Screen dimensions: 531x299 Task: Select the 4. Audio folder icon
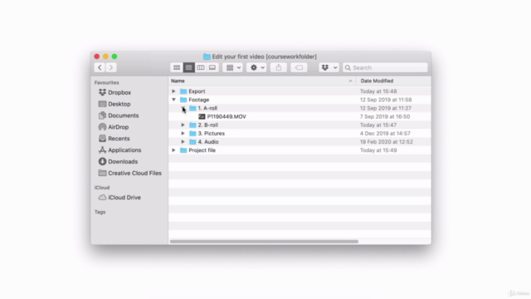coord(192,142)
